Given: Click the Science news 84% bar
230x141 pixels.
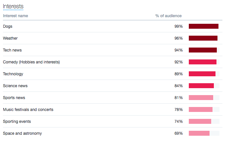Looking at the screenshot, I should 201,86.
